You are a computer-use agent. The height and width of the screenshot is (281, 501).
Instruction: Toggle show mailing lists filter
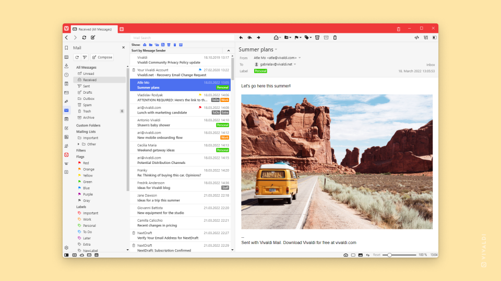tap(157, 45)
